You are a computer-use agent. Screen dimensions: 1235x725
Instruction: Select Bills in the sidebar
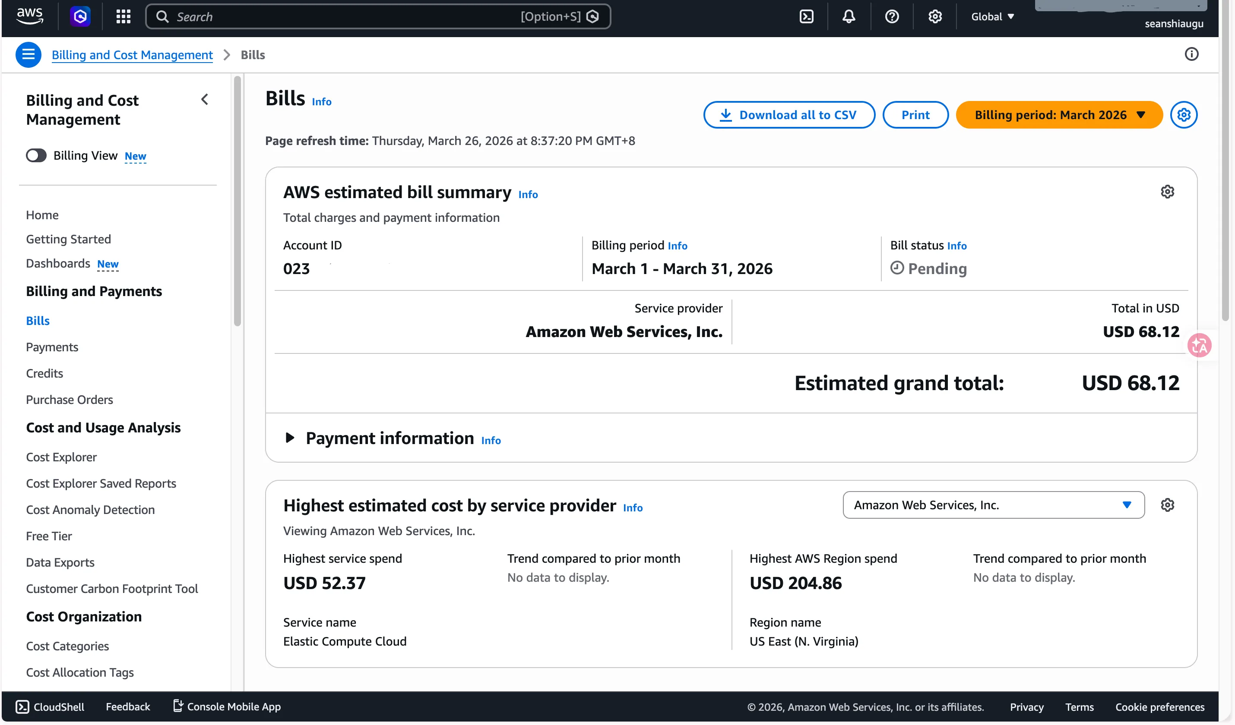click(x=38, y=321)
